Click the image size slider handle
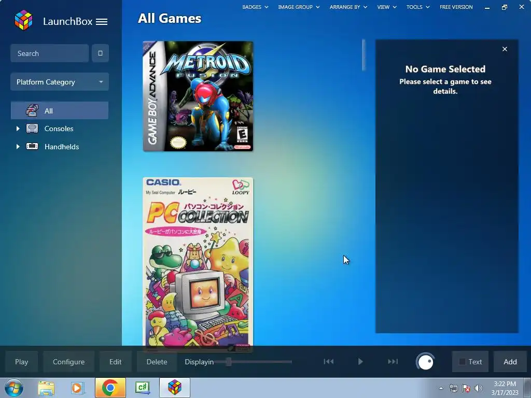 tap(229, 362)
